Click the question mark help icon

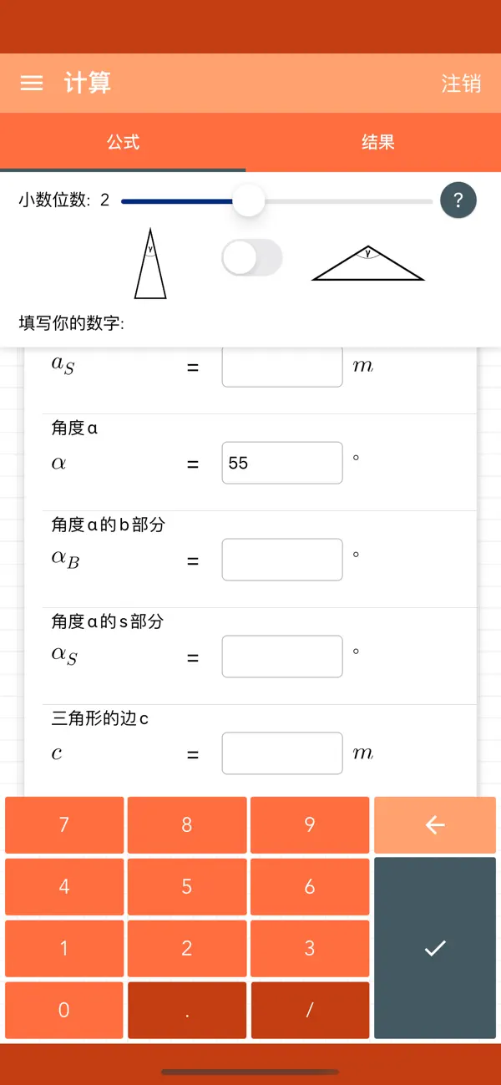coord(458,200)
